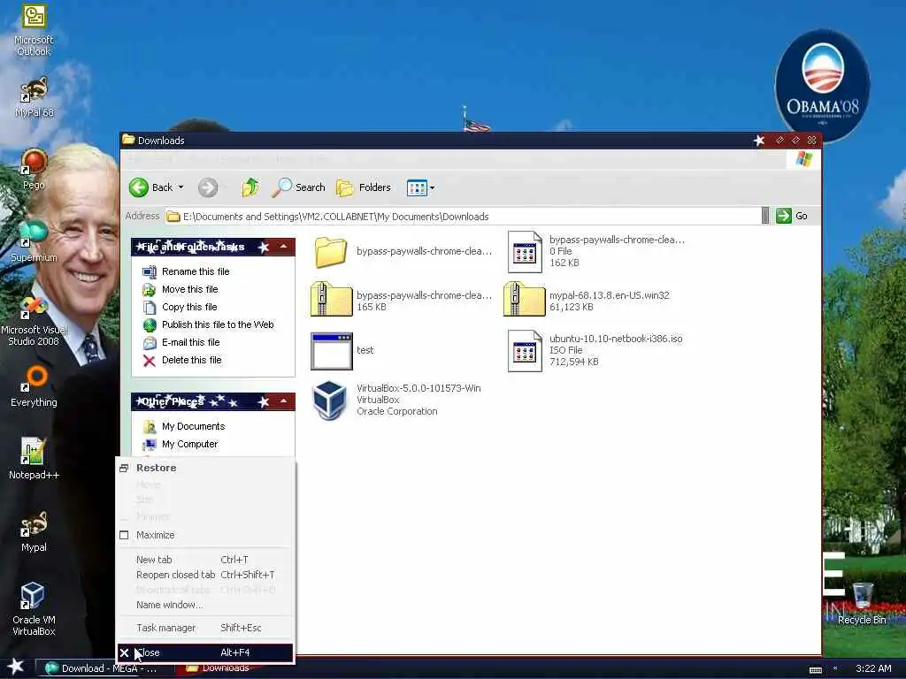Open the Microsoft Outlook desktop icon
This screenshot has width=906, height=679.
point(34,30)
